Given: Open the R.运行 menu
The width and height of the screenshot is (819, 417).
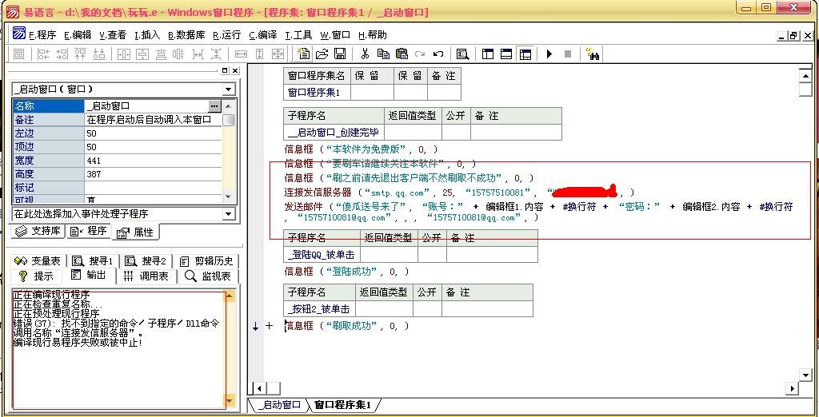Looking at the screenshot, I should pos(226,35).
